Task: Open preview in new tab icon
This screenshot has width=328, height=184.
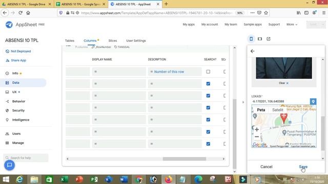Action: click(x=269, y=39)
